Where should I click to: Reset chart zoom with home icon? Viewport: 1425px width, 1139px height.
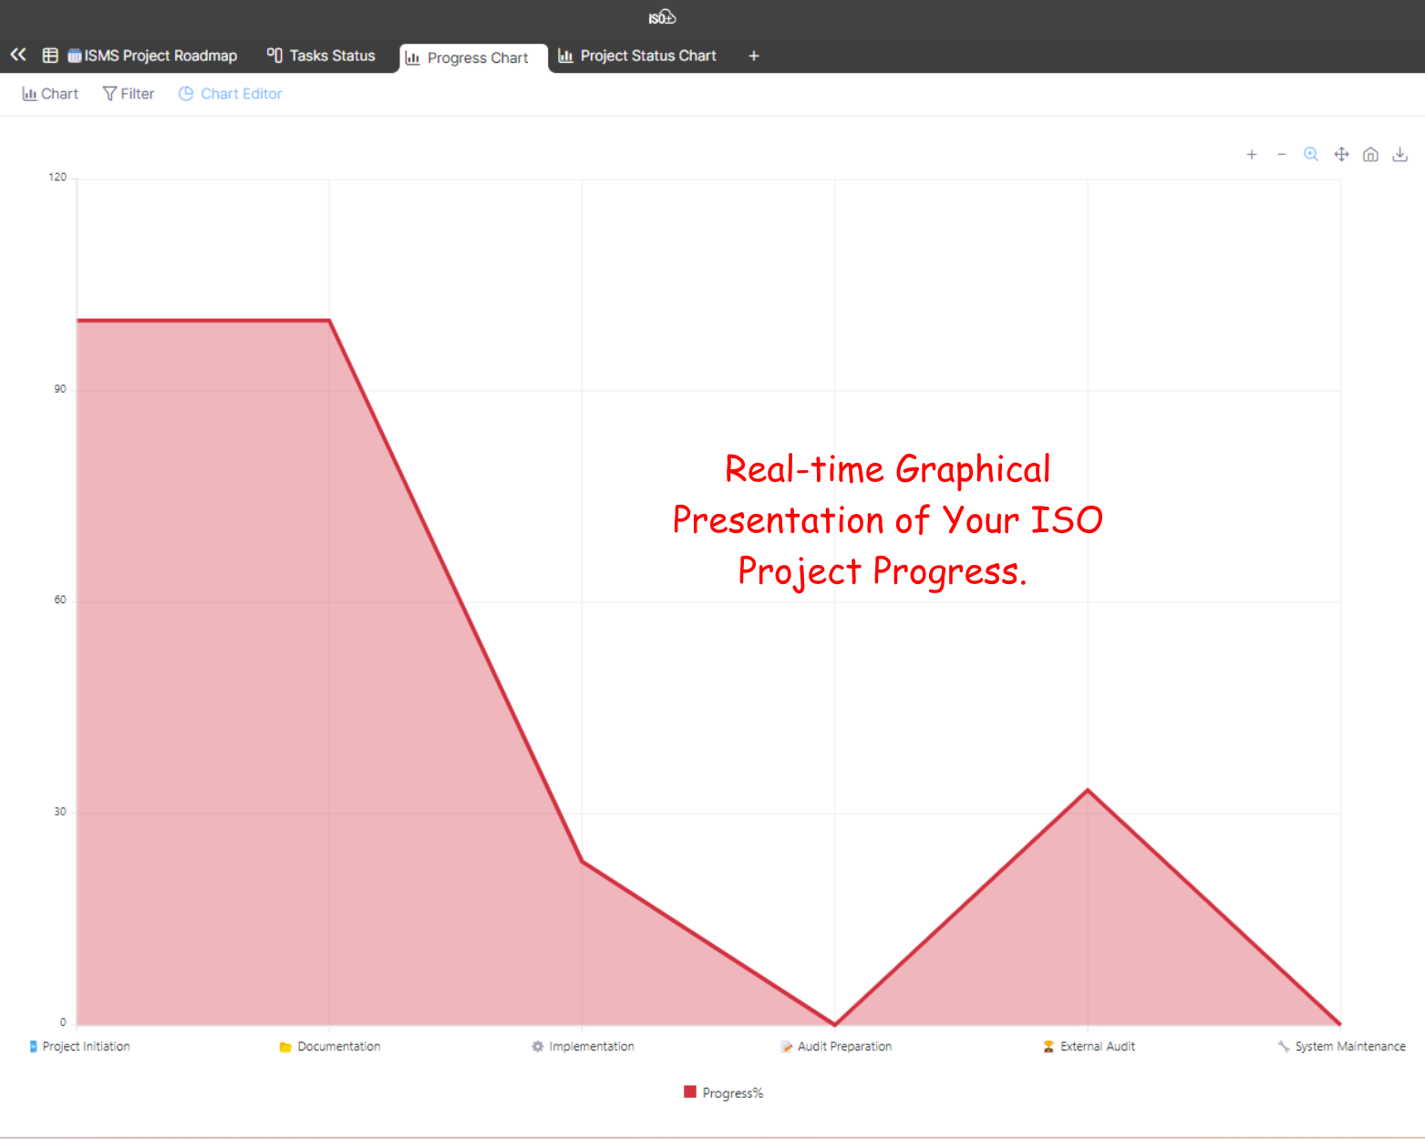click(x=1370, y=155)
